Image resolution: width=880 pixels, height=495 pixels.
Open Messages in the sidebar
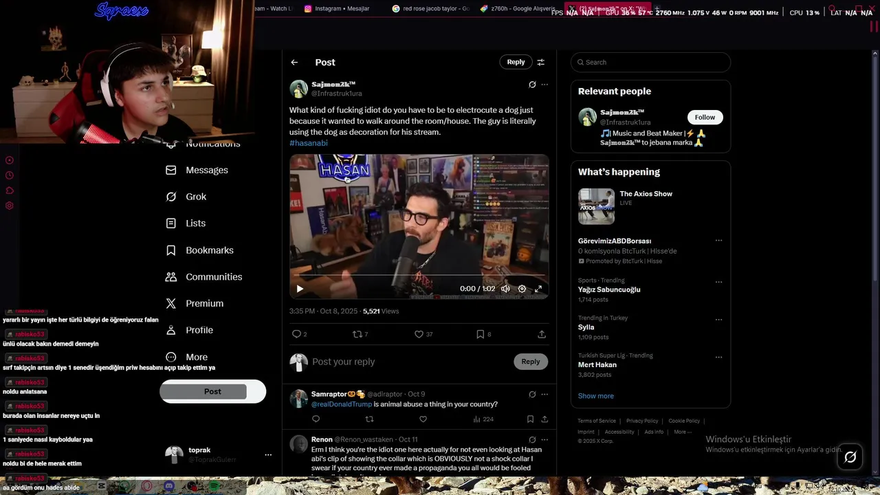[x=197, y=170]
